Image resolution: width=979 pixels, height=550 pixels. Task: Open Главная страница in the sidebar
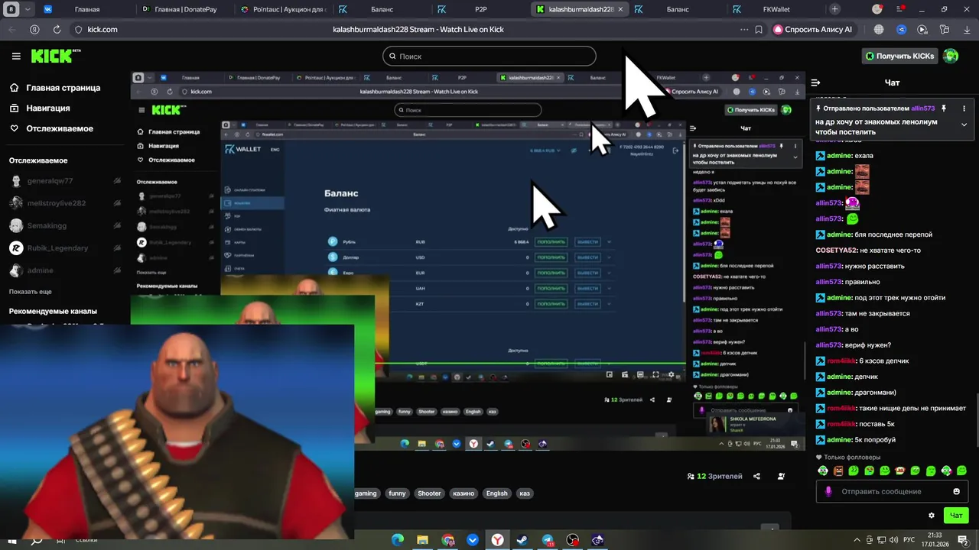point(54,88)
